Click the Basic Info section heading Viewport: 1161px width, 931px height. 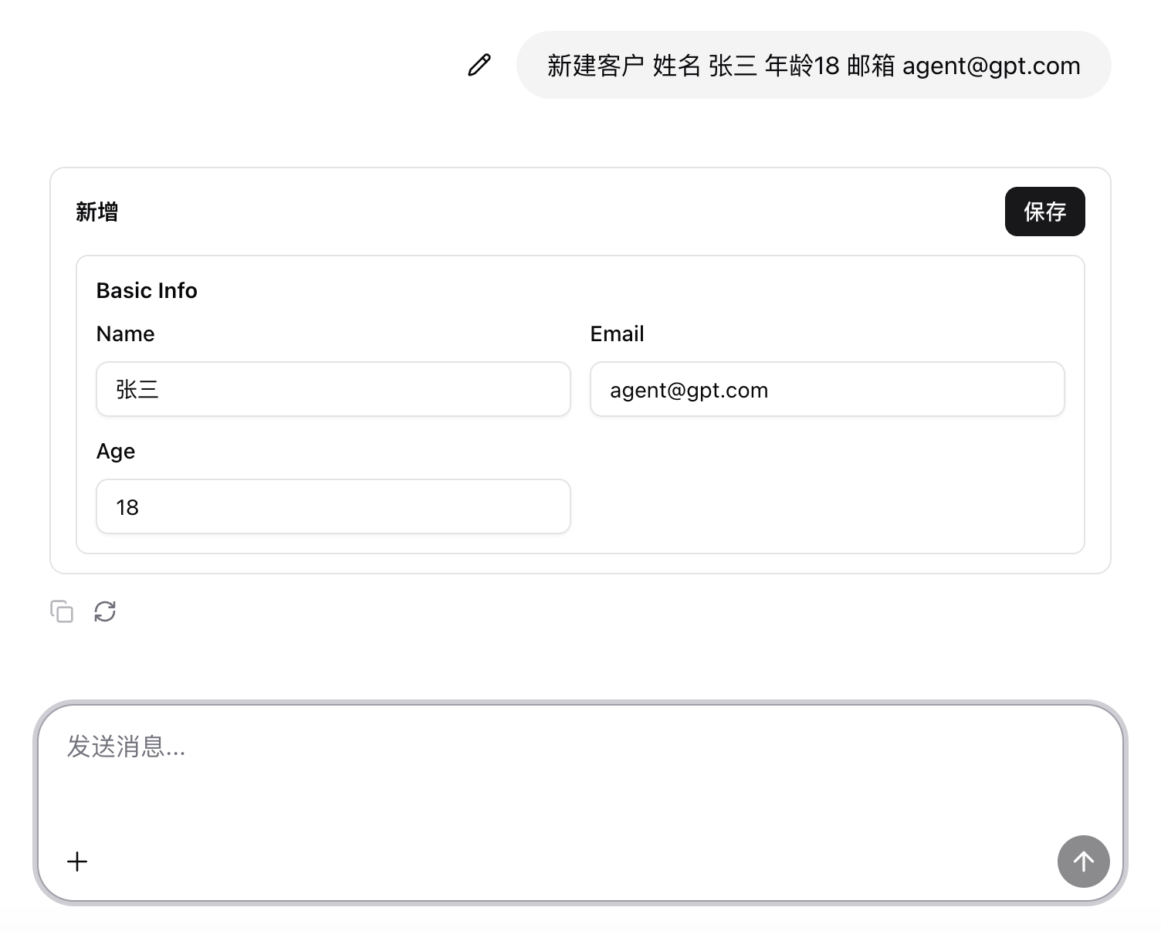(x=147, y=291)
